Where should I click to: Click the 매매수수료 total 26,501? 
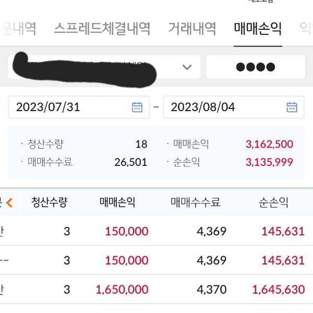130,162
